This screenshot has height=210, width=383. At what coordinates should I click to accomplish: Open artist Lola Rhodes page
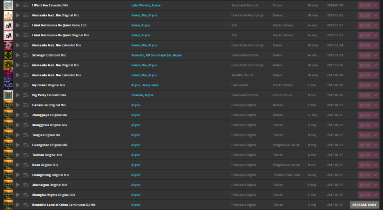pos(140,5)
